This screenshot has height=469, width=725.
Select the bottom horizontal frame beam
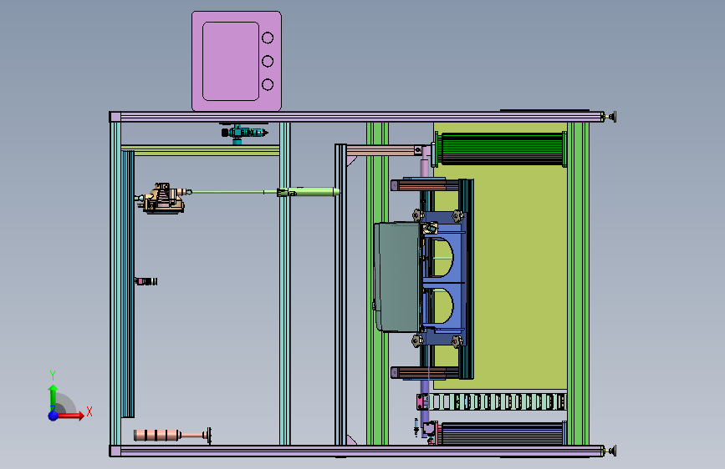(x=356, y=451)
